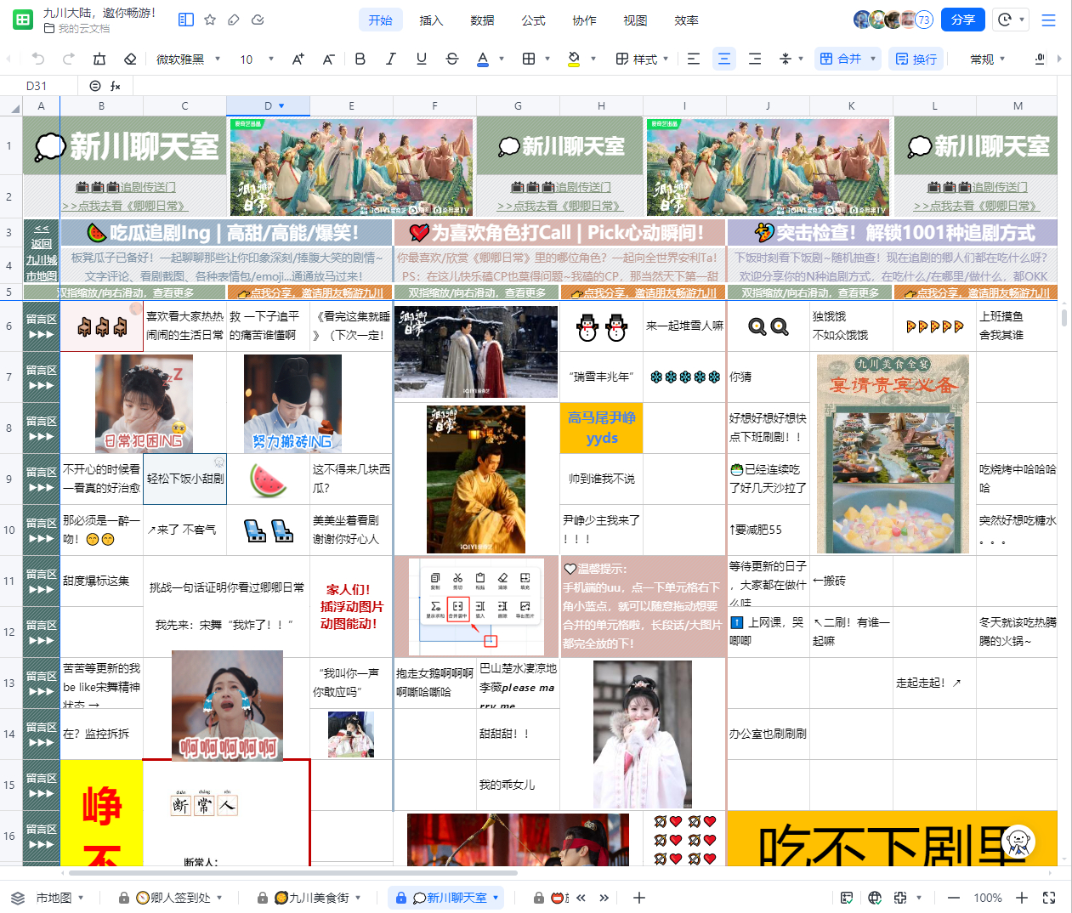Click the green Tencent Sheets logo
This screenshot has width=1072, height=913.
pyautogui.click(x=23, y=20)
